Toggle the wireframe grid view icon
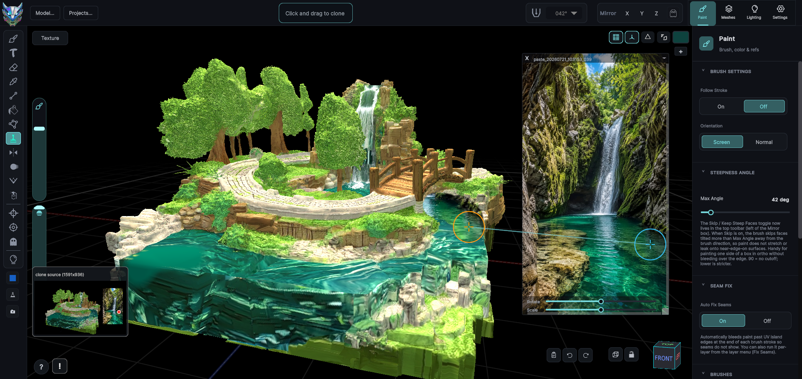802x379 pixels. coord(616,37)
